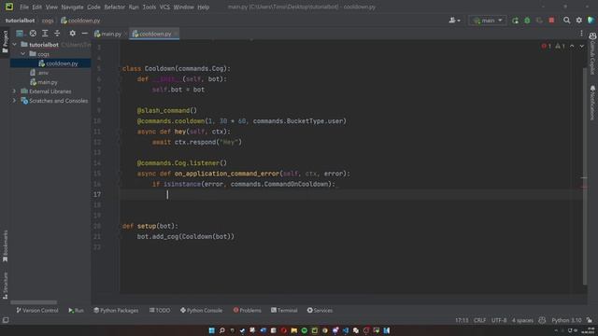Open the Refactor menu
Viewport: 598px width, 336px height.
114,7
